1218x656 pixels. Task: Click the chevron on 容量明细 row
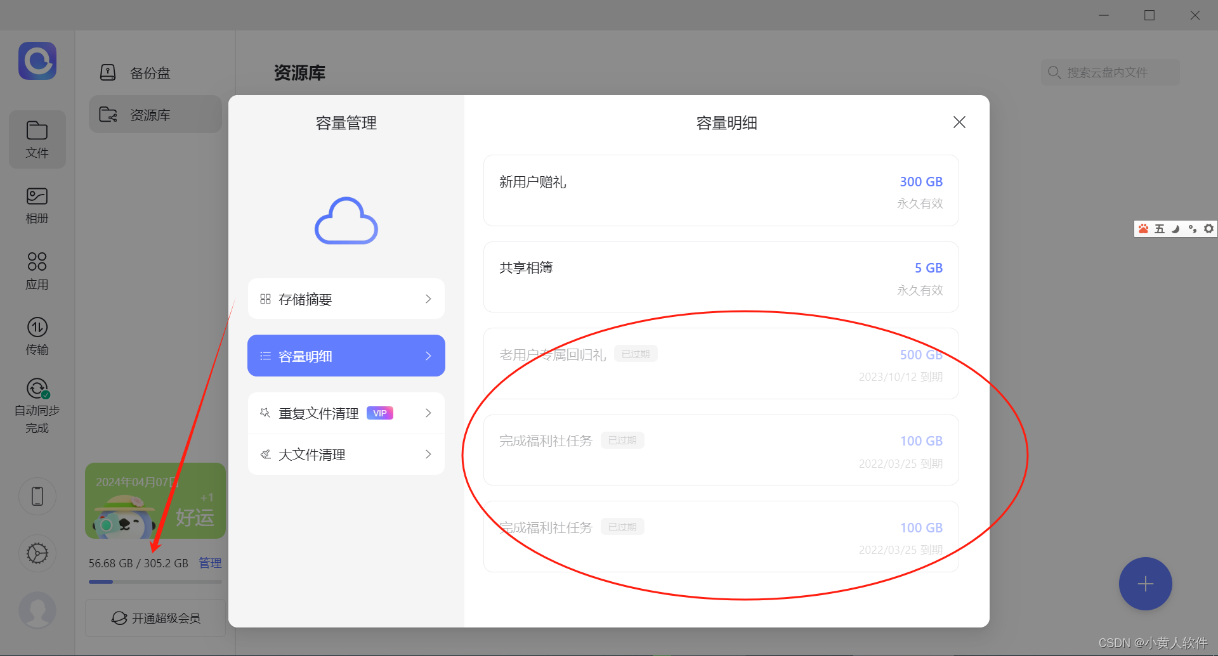pyautogui.click(x=428, y=356)
